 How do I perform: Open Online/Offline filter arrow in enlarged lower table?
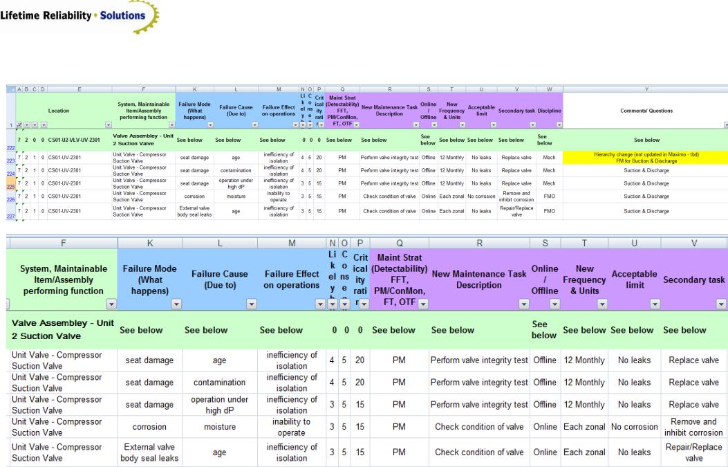(555, 304)
